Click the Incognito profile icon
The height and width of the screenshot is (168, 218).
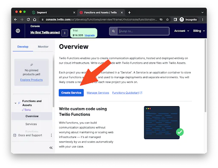182,20
